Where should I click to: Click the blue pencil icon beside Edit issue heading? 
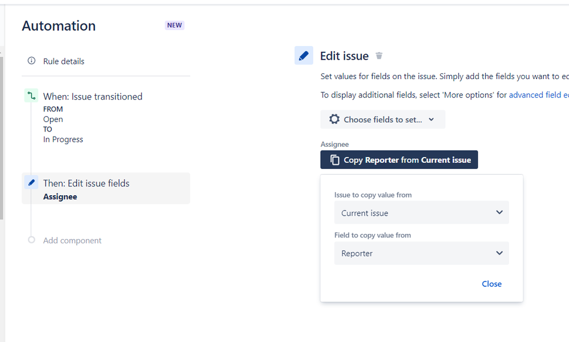304,56
